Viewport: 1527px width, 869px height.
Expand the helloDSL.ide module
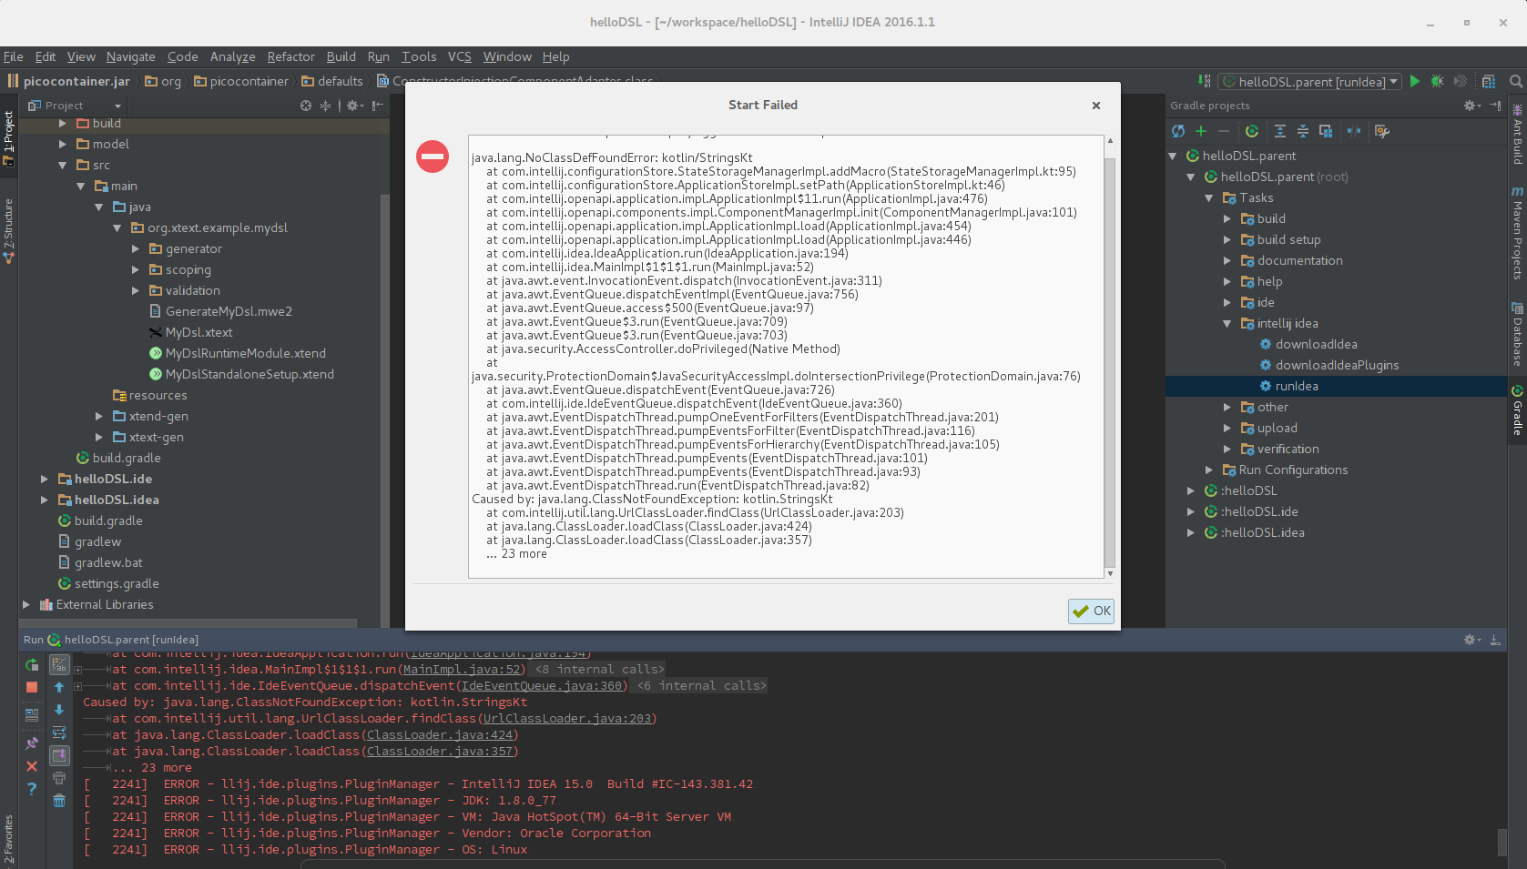45,479
